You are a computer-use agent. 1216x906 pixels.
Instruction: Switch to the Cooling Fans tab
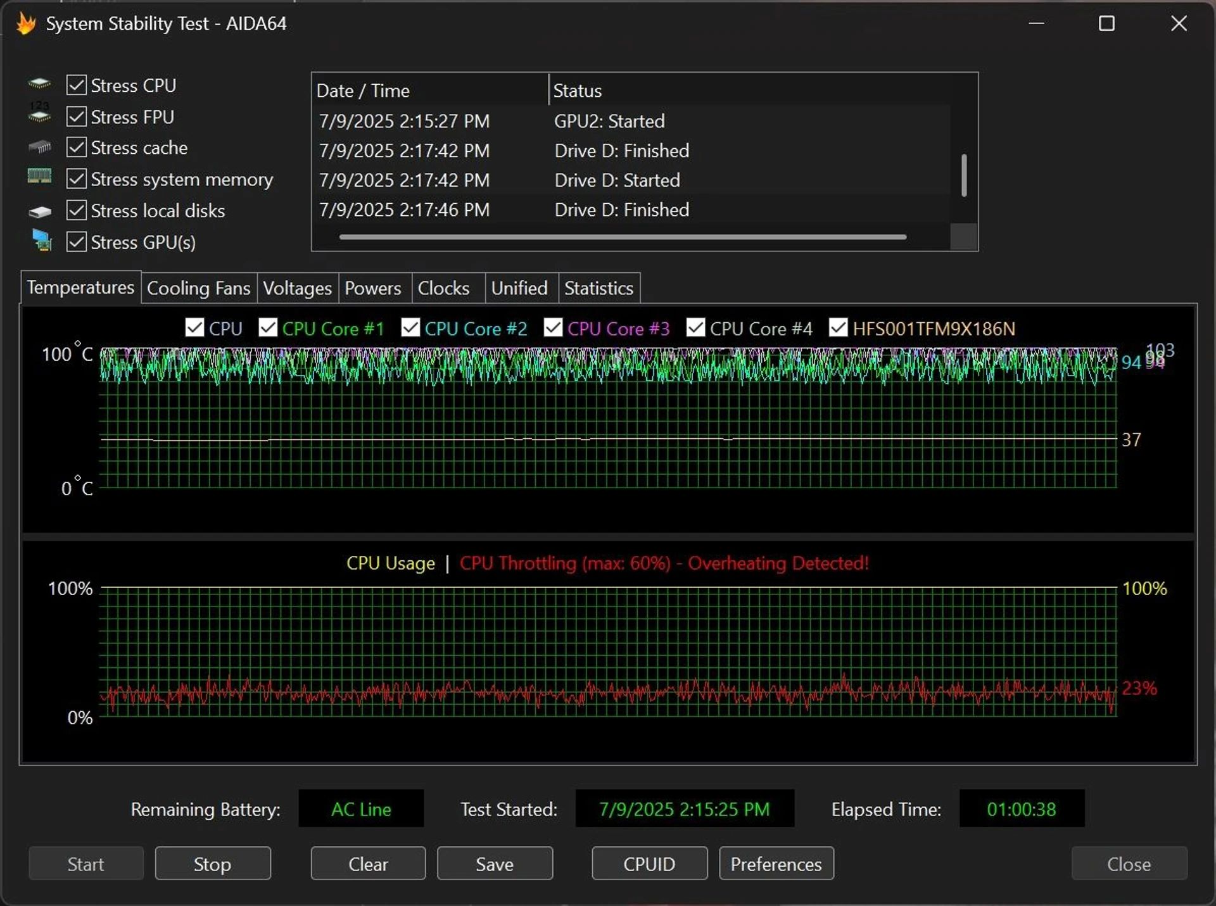(x=199, y=288)
